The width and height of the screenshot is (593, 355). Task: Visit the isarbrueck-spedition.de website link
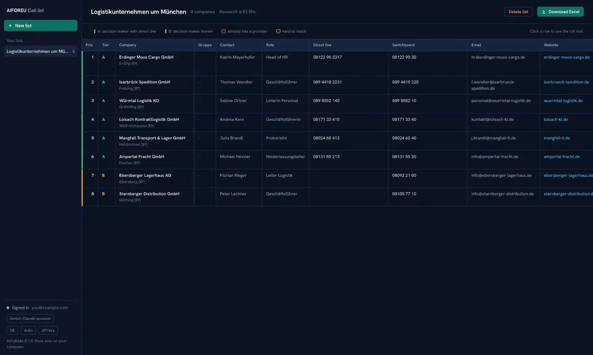pyautogui.click(x=566, y=82)
